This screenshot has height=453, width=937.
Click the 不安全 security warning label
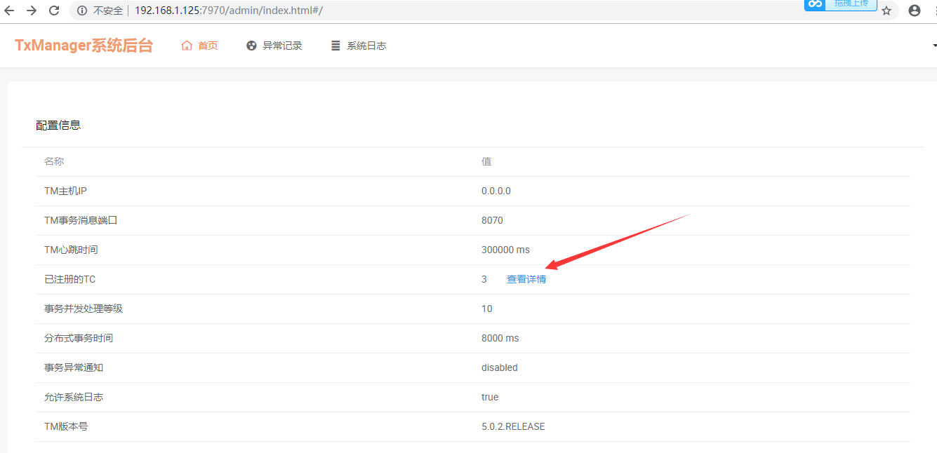coord(107,11)
